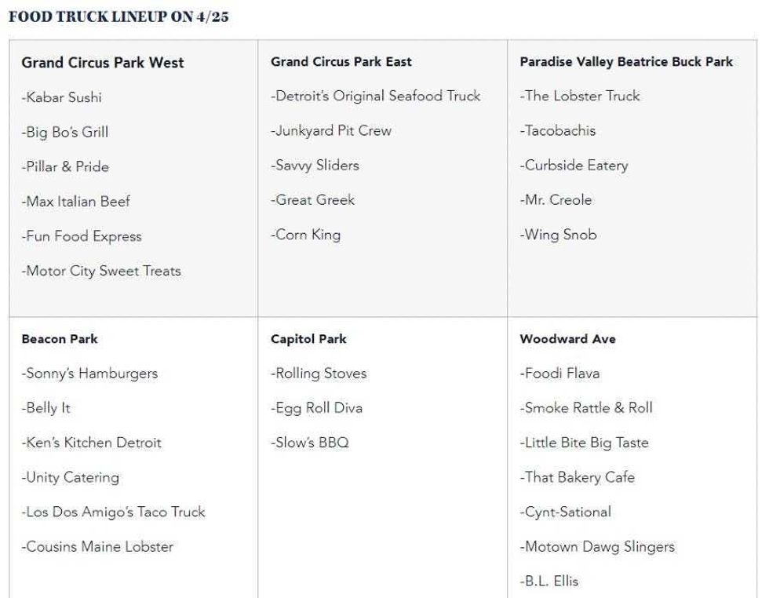Click the Kabar Sushi entry
The width and height of the screenshot is (769, 598).
coord(62,97)
